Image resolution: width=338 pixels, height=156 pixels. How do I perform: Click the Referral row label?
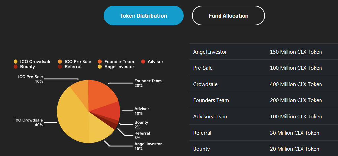tap(202, 133)
